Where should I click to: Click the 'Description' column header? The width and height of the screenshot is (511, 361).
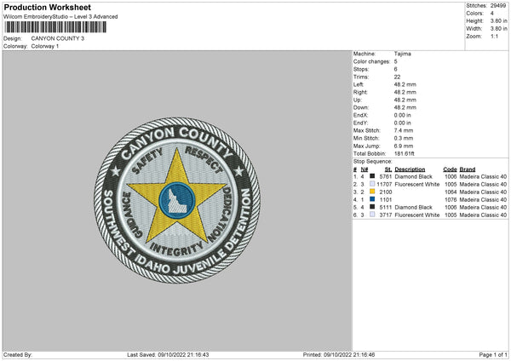click(x=410, y=169)
